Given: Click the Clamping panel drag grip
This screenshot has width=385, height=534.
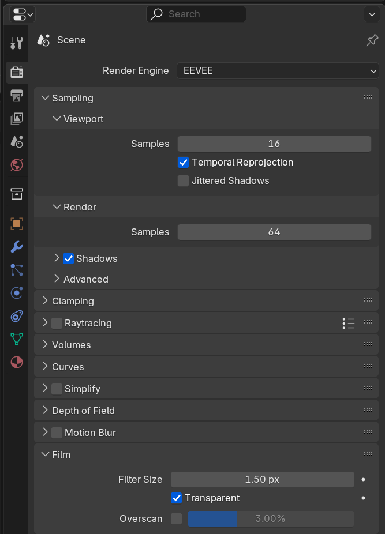Looking at the screenshot, I should tap(368, 300).
